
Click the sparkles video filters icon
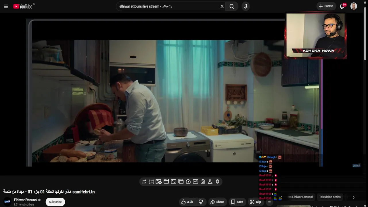coord(195,181)
